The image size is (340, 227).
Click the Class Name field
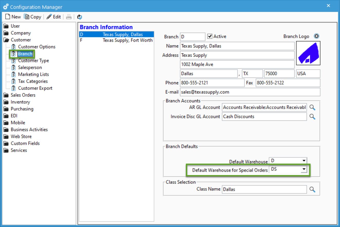tap(264, 189)
